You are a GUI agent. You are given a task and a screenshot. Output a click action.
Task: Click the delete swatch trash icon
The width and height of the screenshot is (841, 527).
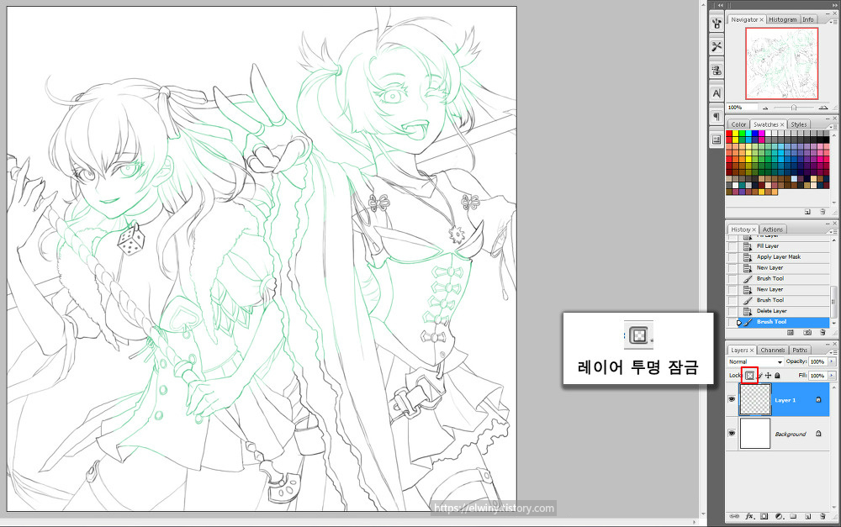pos(822,212)
